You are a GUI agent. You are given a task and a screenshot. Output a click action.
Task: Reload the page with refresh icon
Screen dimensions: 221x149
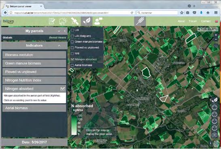(x=132, y=13)
